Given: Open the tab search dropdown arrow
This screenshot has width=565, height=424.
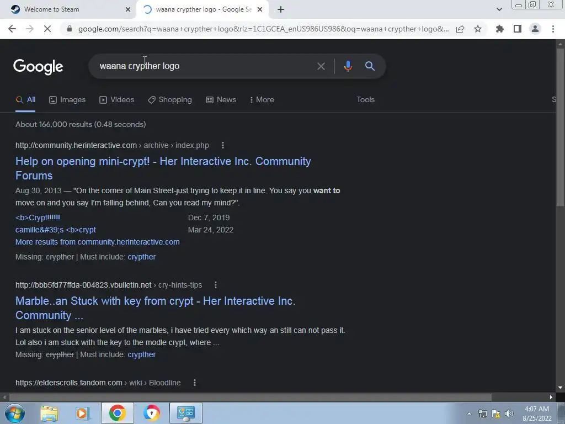Looking at the screenshot, I should [x=499, y=9].
